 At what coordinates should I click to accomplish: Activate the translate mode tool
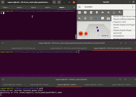click(85, 18)
